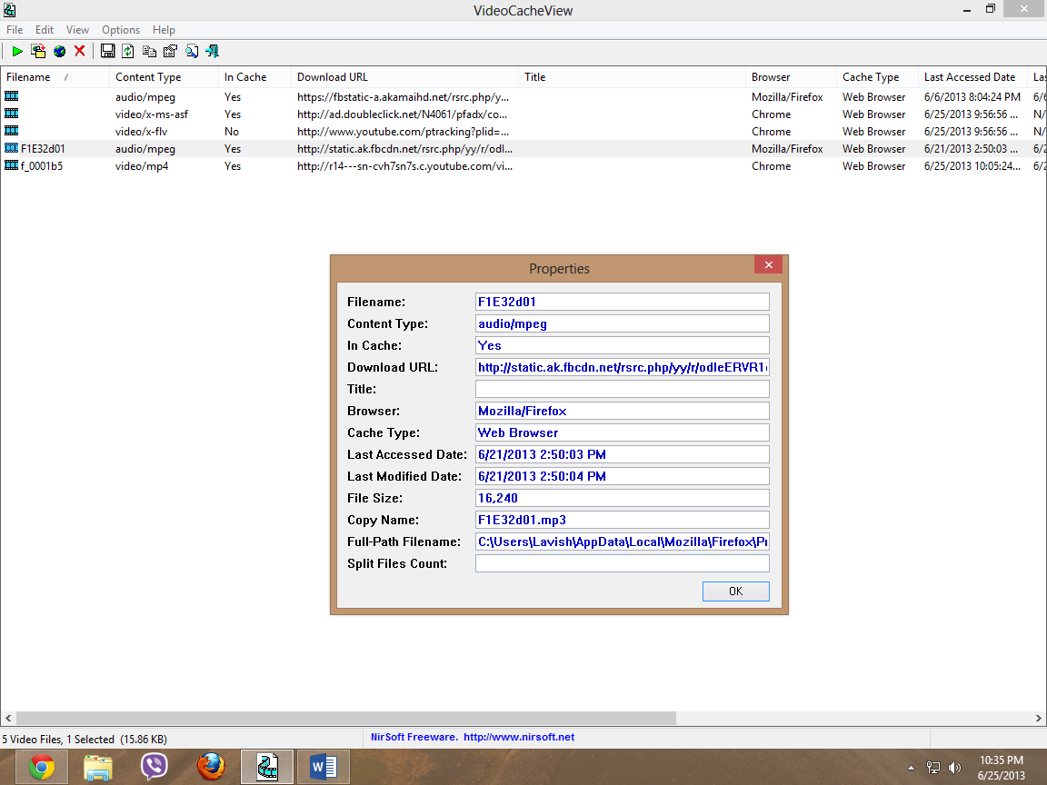Sort by Filename column header
Screen dimensions: 1047x785
pos(55,76)
